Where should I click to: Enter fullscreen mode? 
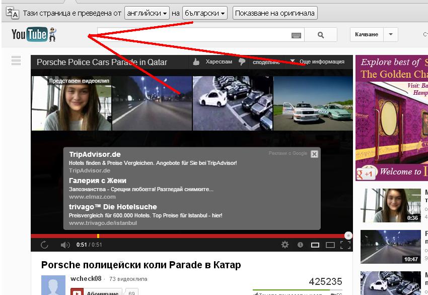[x=345, y=245]
